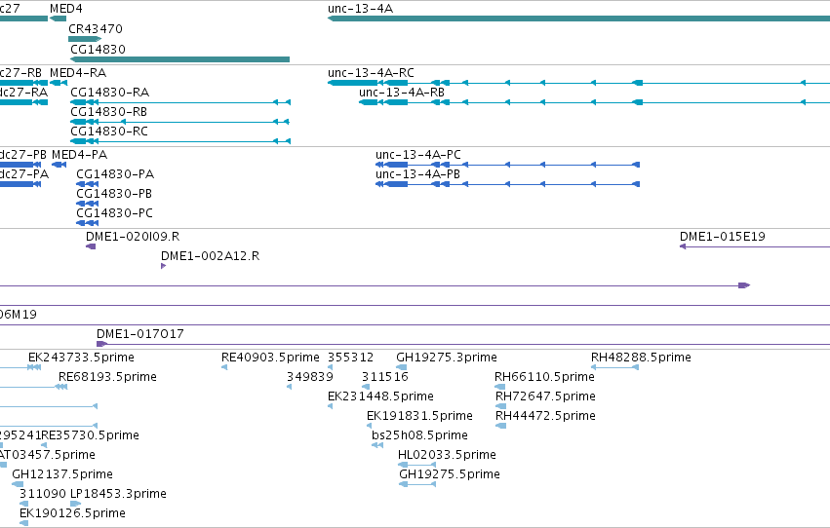Click the GH19275.3prime EST label
830x528 pixels.
click(x=447, y=358)
